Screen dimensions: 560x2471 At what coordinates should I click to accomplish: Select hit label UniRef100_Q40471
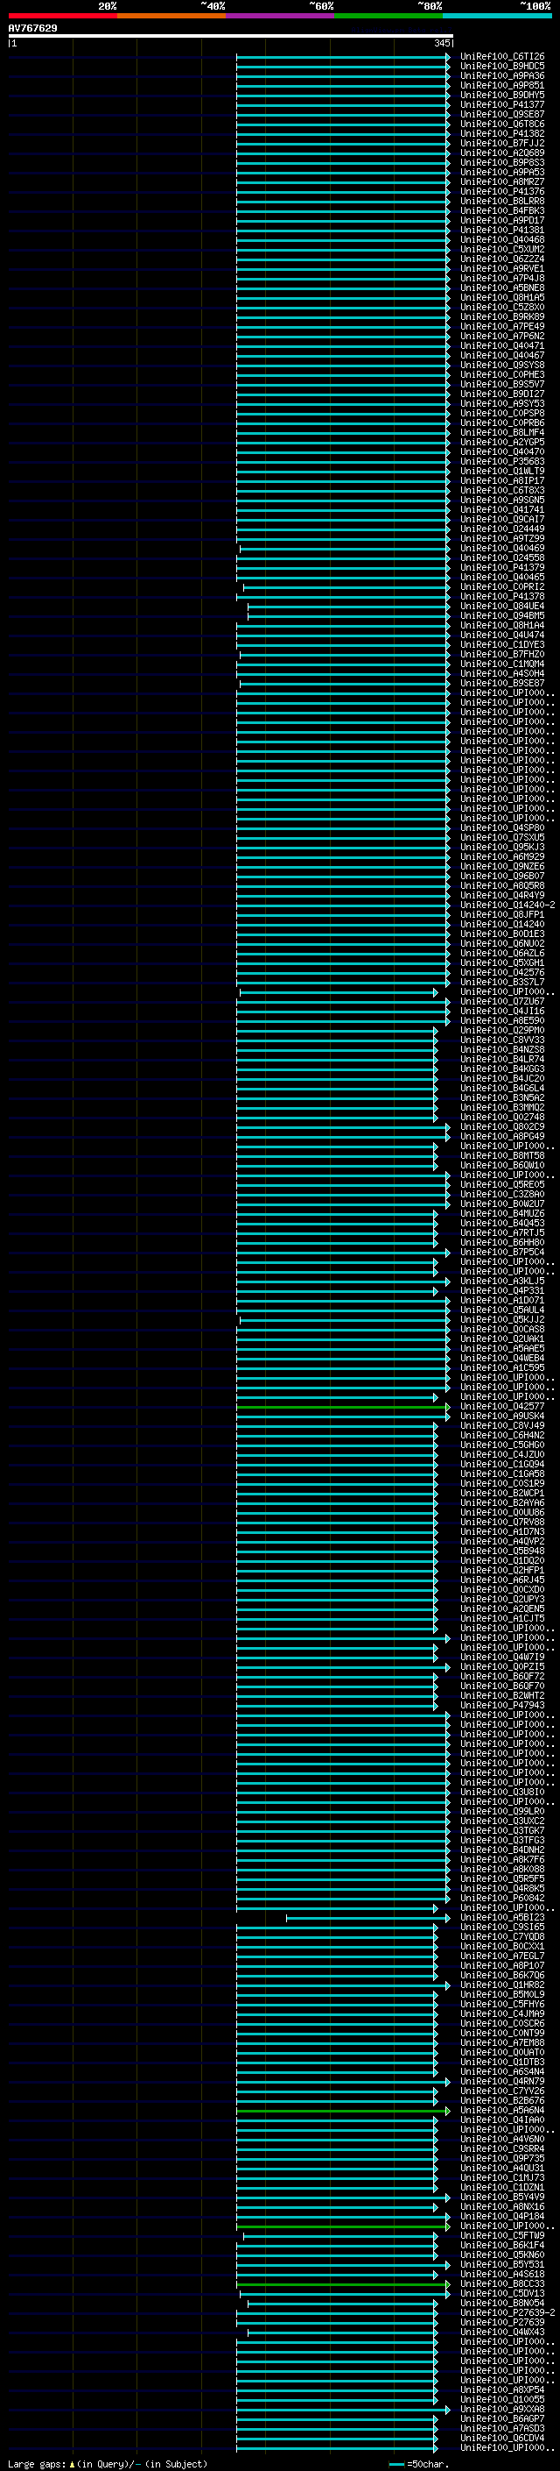502,346
